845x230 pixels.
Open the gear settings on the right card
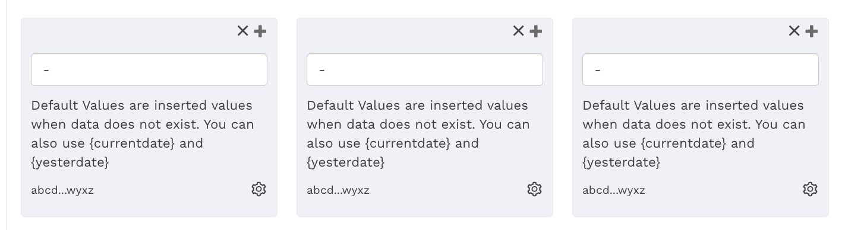810,189
